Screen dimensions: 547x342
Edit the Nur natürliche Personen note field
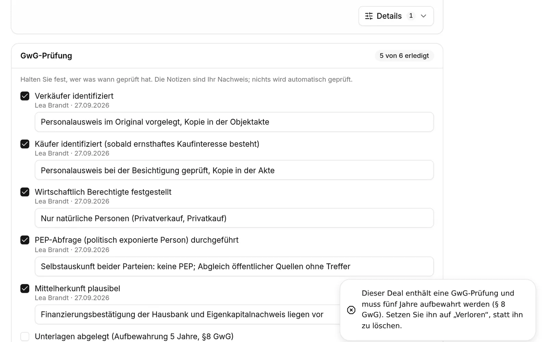[234, 218]
